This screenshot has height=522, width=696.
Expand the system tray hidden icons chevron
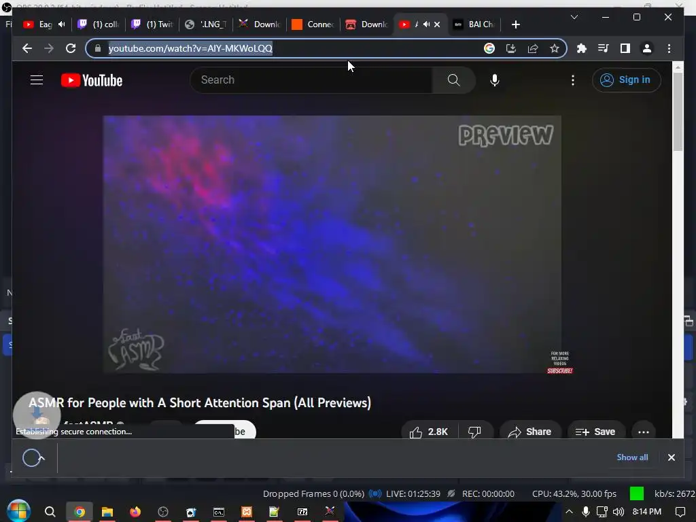point(569,512)
